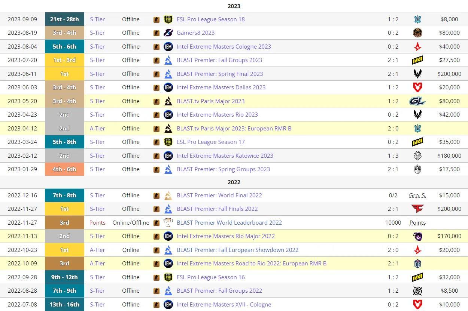Open BLAST Premier: Fall Groups 2023 link
The image size is (468, 311).
click(x=219, y=60)
